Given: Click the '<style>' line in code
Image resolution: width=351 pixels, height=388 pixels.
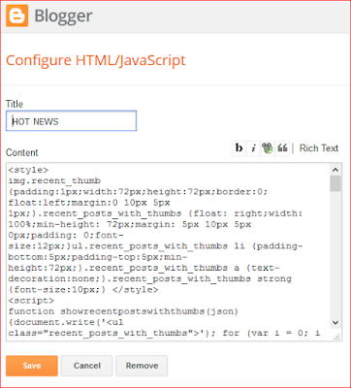Looking at the screenshot, I should [28, 170].
